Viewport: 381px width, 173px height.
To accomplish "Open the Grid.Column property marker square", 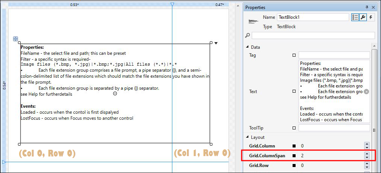I will (294, 146).
